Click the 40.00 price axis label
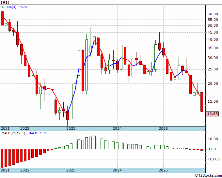The width and height of the screenshot is (222, 178). pyautogui.click(x=213, y=39)
